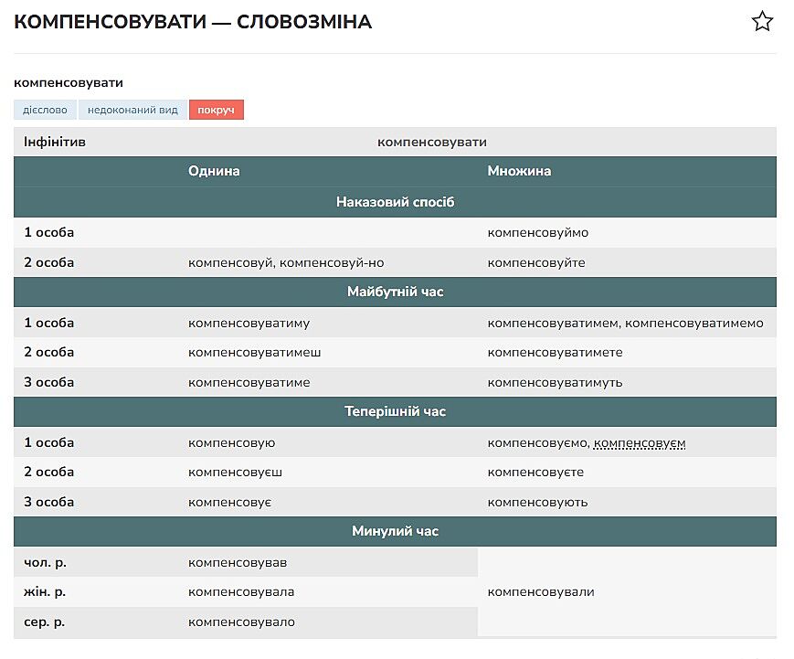Click the imperative form "компенсовуймо"
The height and width of the screenshot is (659, 794).
click(537, 232)
